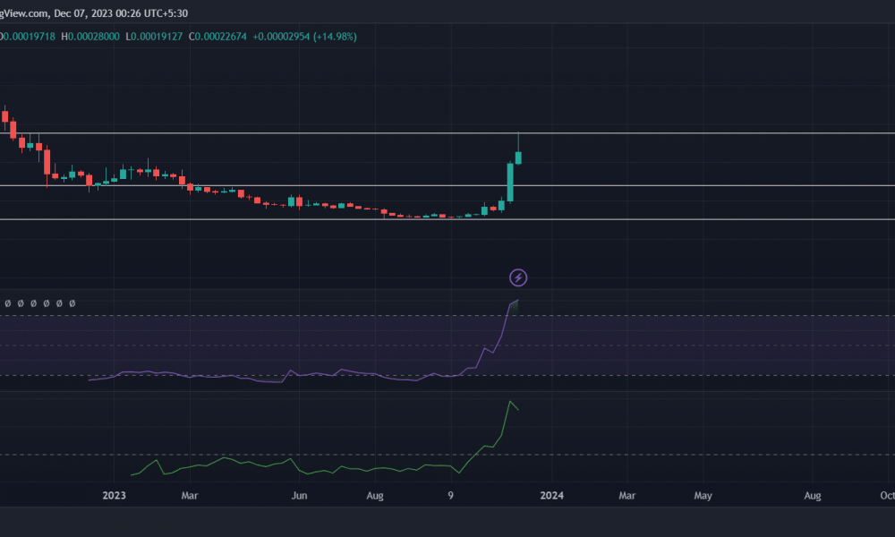Viewport: 895px width, 537px height.
Task: Click the 2023 label on the time axis
Action: pyautogui.click(x=115, y=495)
